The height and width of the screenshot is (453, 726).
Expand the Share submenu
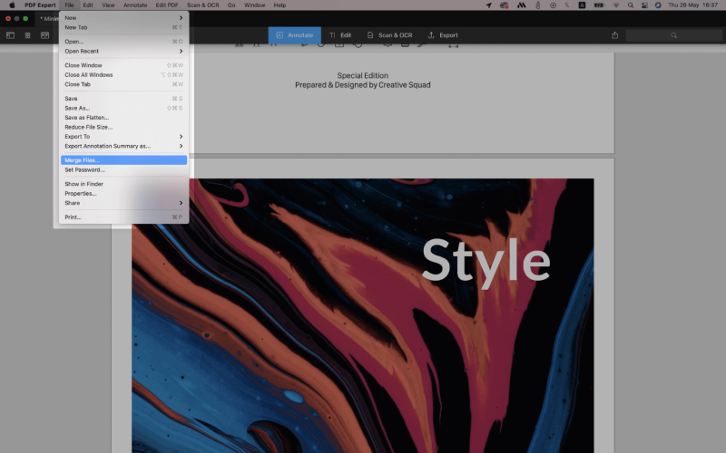pyautogui.click(x=123, y=203)
